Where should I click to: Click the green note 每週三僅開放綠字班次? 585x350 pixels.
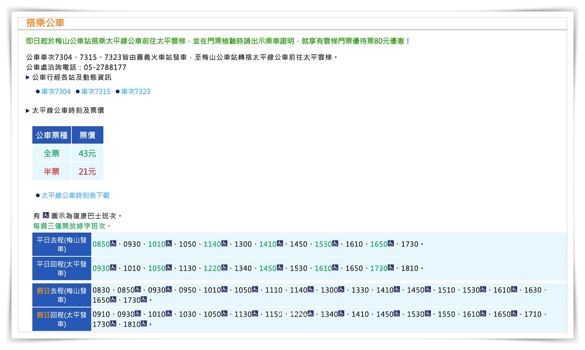(x=72, y=226)
